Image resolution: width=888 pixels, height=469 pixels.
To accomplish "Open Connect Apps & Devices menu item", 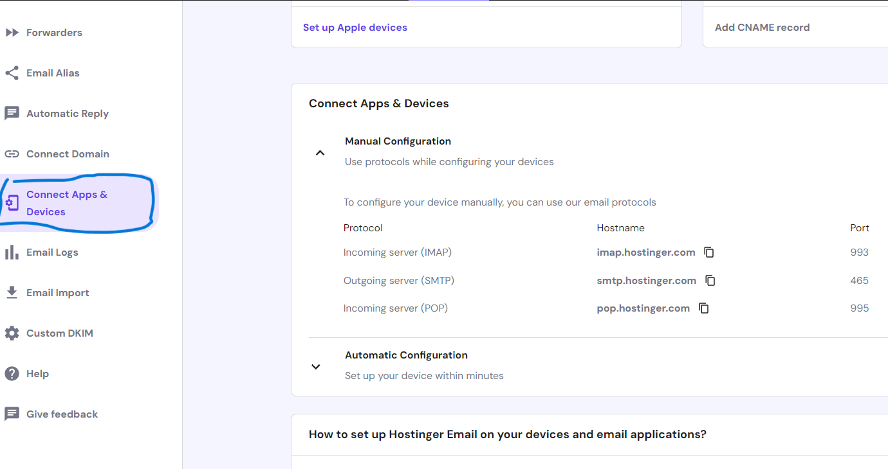I will click(x=67, y=203).
